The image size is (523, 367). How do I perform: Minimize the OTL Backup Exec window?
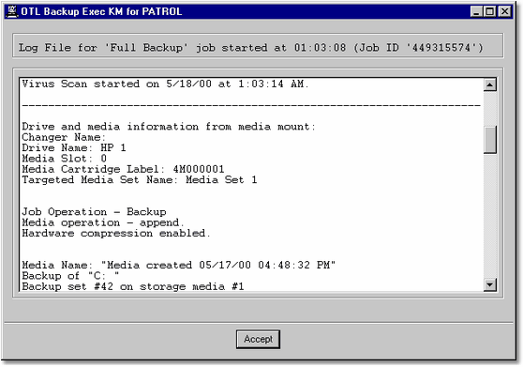tap(476, 11)
